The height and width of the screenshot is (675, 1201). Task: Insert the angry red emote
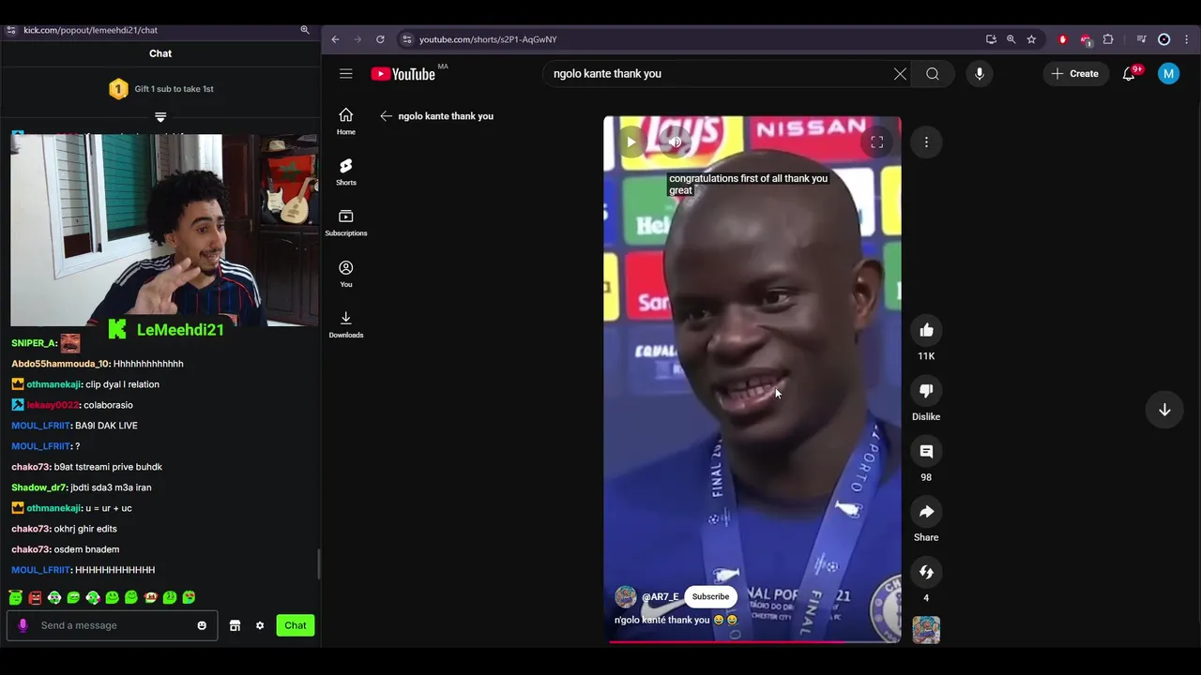coord(35,597)
